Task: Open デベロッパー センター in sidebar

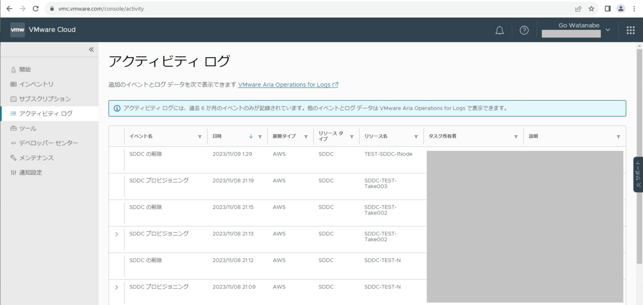Action: pyautogui.click(x=49, y=143)
